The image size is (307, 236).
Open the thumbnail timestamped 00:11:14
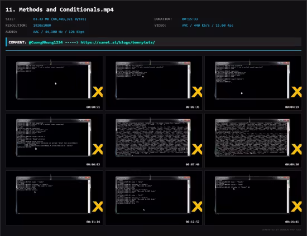click(x=54, y=198)
